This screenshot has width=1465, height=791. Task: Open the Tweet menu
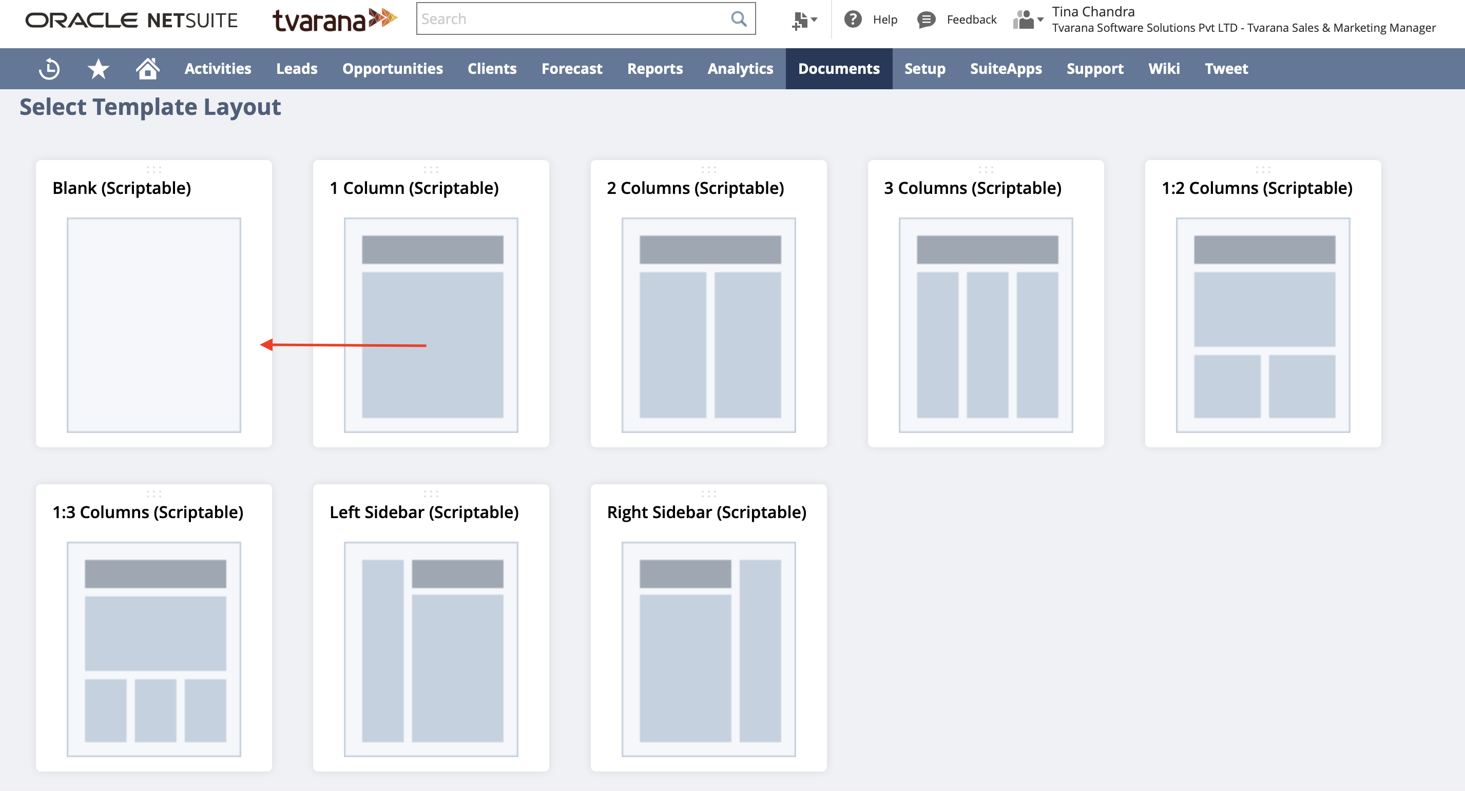(x=1226, y=69)
